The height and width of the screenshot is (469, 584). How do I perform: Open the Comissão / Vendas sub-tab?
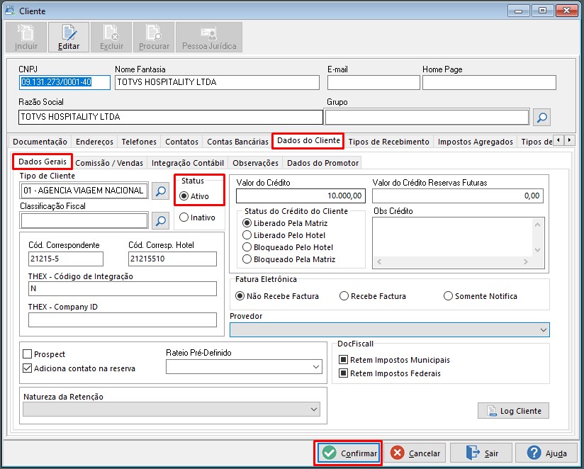pos(109,163)
